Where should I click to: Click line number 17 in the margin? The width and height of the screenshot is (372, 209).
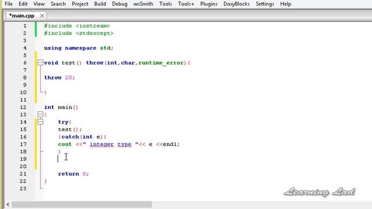(x=23, y=144)
